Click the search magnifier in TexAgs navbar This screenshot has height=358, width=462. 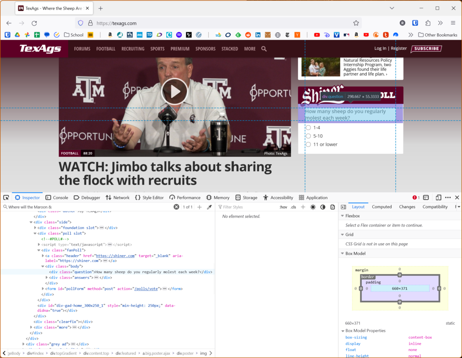264,49
